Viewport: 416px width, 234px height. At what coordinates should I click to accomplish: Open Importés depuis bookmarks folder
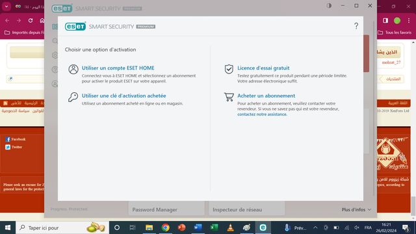24,32
